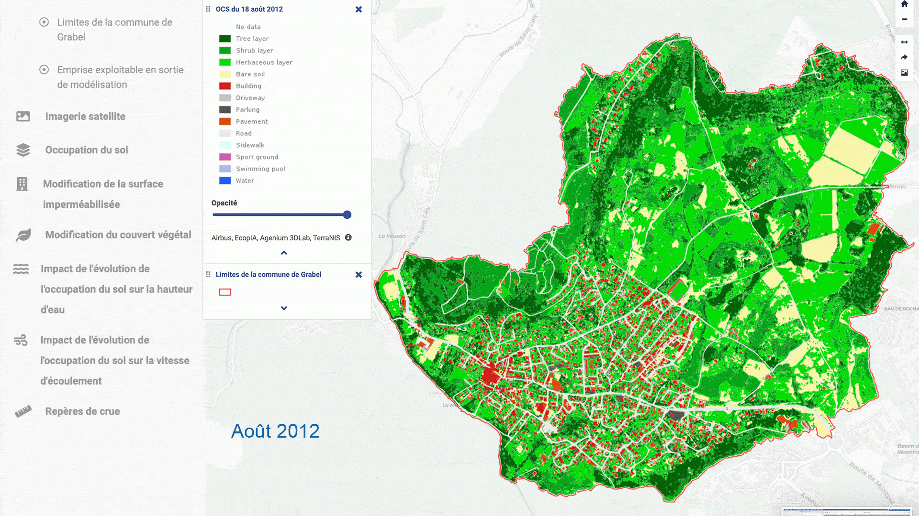Open Modification de la surface imperméabilisée
Screen dimensions: 919x516
22,184
